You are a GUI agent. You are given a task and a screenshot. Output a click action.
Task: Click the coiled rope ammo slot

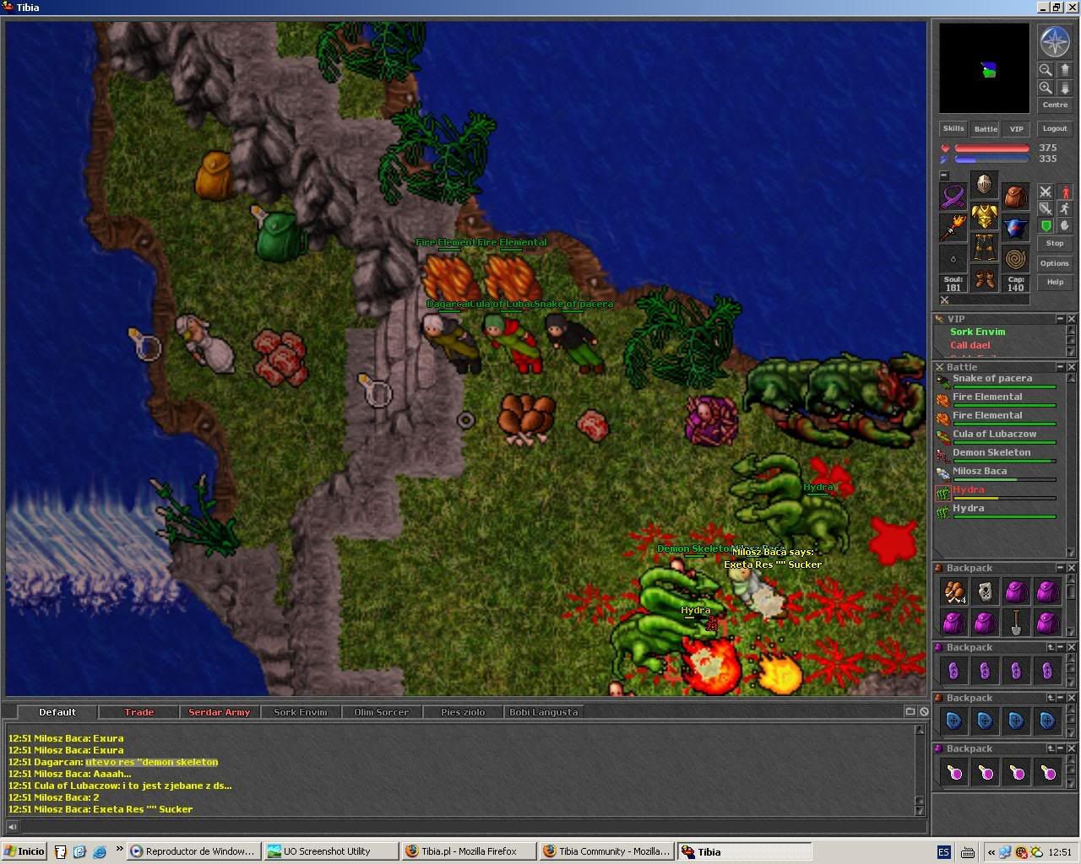(x=1016, y=259)
